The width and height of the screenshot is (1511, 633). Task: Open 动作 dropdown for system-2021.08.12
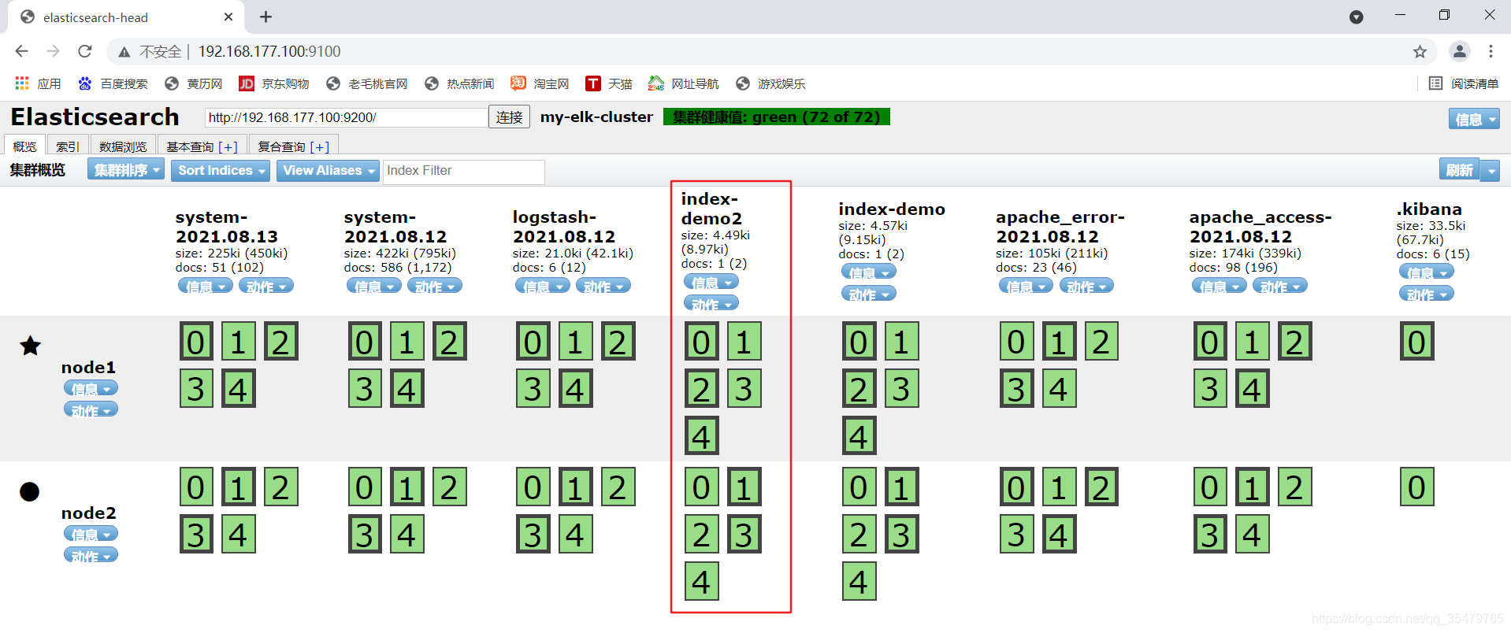(x=435, y=286)
